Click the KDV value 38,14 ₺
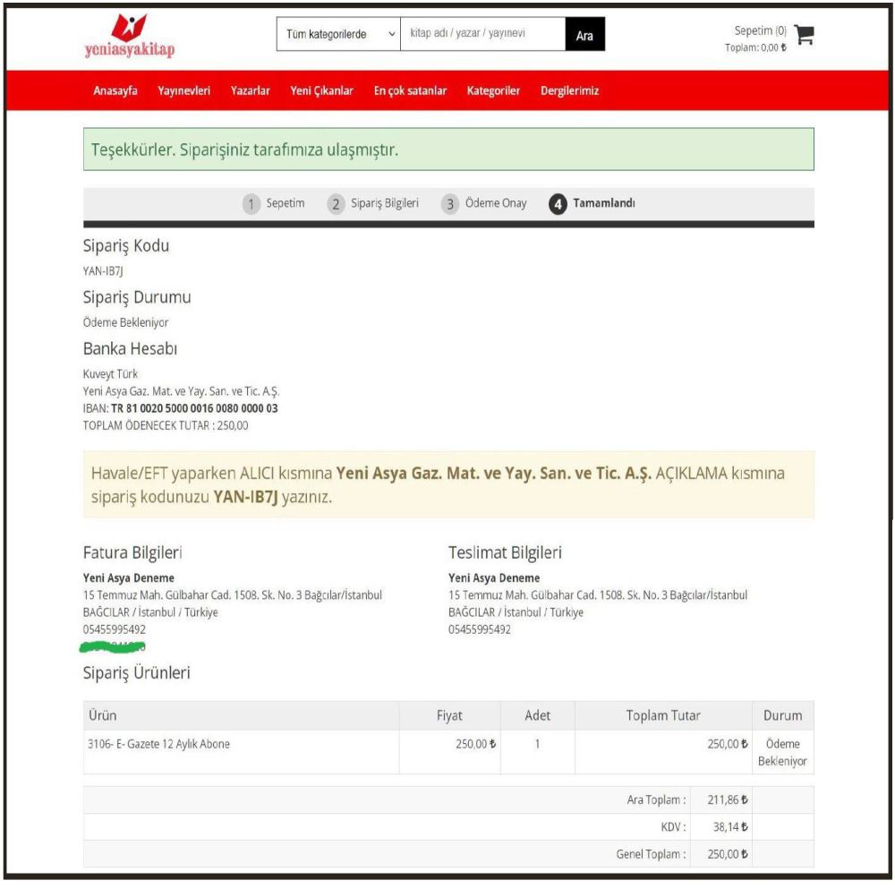This screenshot has height=889, width=895. (730, 826)
